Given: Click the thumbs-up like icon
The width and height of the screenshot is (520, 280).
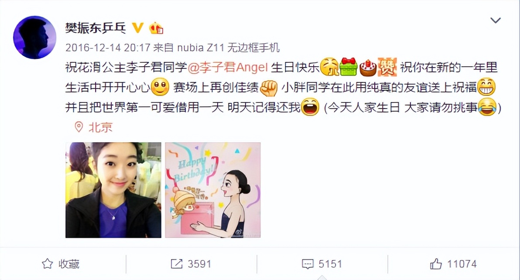Looking at the screenshot, I should click(x=436, y=264).
